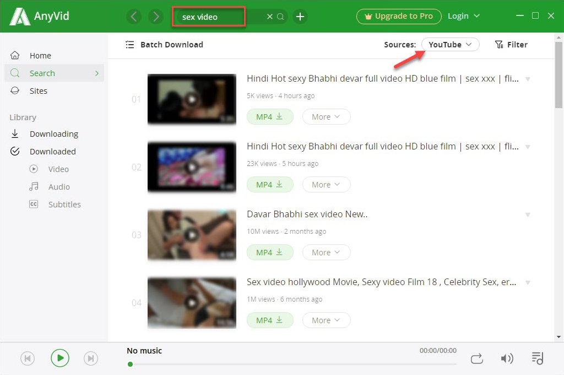Click the Audio music note icon

click(x=34, y=186)
